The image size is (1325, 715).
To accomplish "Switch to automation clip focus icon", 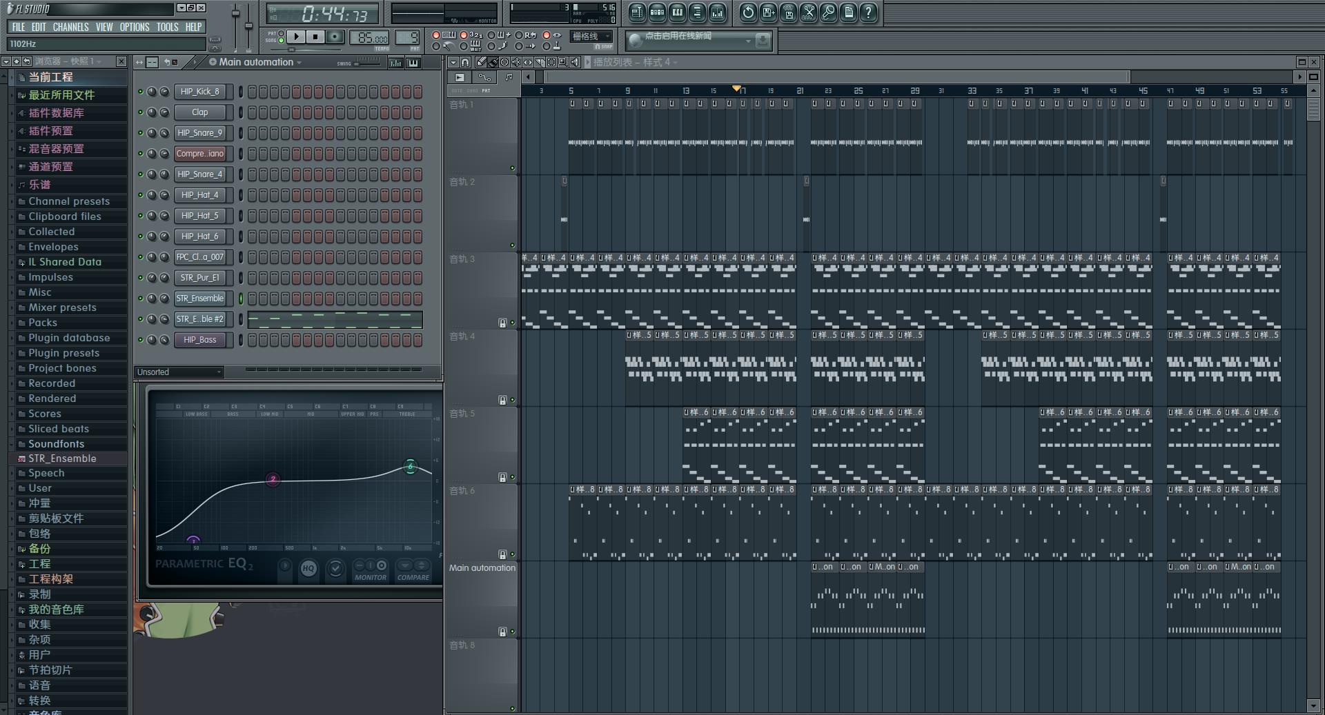I will 484,77.
